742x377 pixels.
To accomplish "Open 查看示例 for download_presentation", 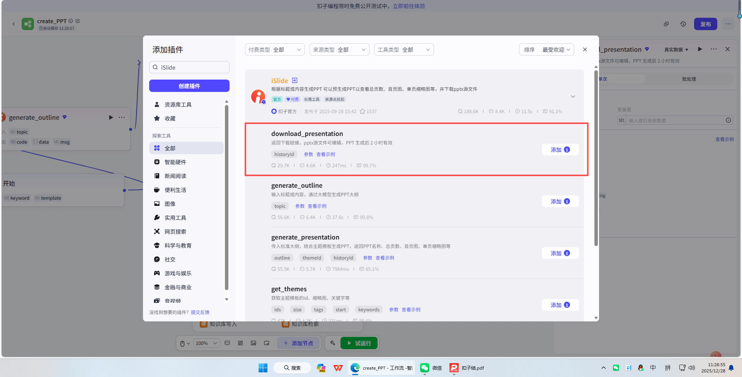I will pos(326,154).
